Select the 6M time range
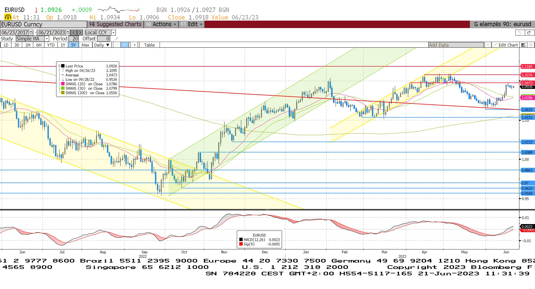The height and width of the screenshot is (289, 535). [39, 45]
